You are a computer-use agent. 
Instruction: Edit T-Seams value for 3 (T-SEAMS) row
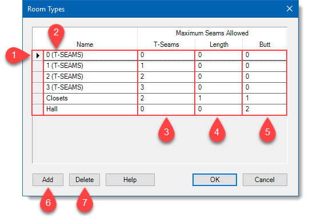point(166,87)
